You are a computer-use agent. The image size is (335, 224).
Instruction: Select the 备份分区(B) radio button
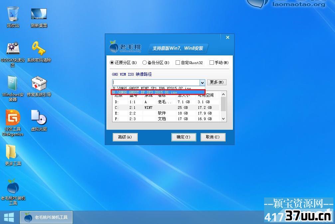click(156, 63)
